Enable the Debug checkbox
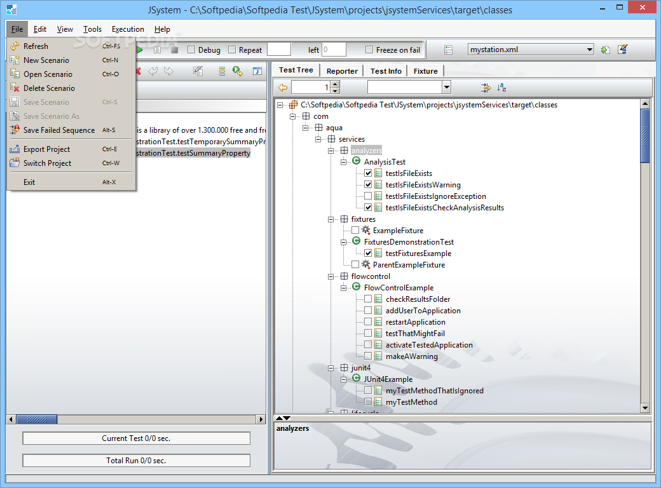Viewport: 661px width, 488px height. pyautogui.click(x=191, y=50)
